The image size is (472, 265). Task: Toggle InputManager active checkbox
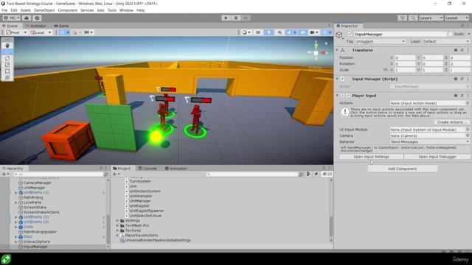pyautogui.click(x=350, y=35)
